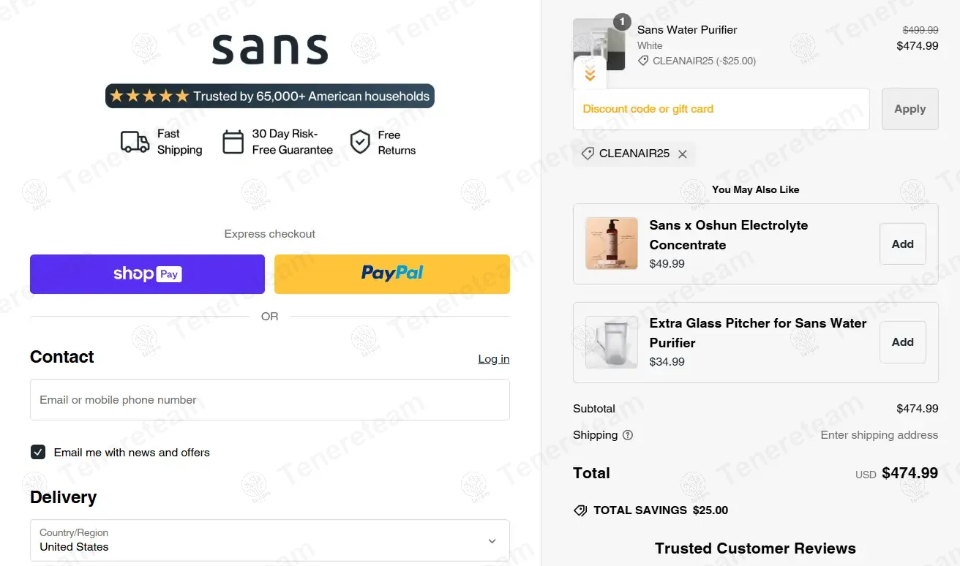960x566 pixels.
Task: Click the Log in link
Action: (494, 359)
